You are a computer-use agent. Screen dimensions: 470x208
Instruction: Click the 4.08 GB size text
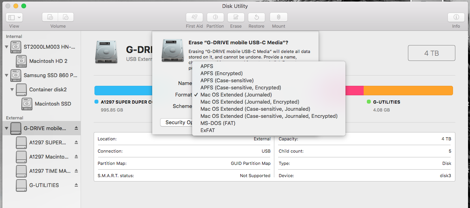(381, 110)
